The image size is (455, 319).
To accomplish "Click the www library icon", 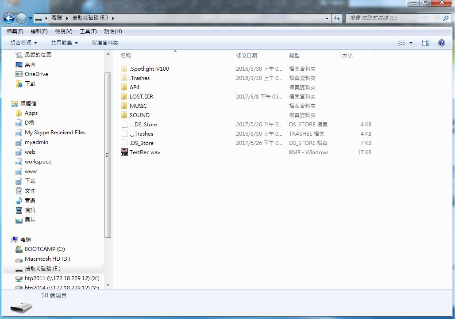I will [x=19, y=171].
